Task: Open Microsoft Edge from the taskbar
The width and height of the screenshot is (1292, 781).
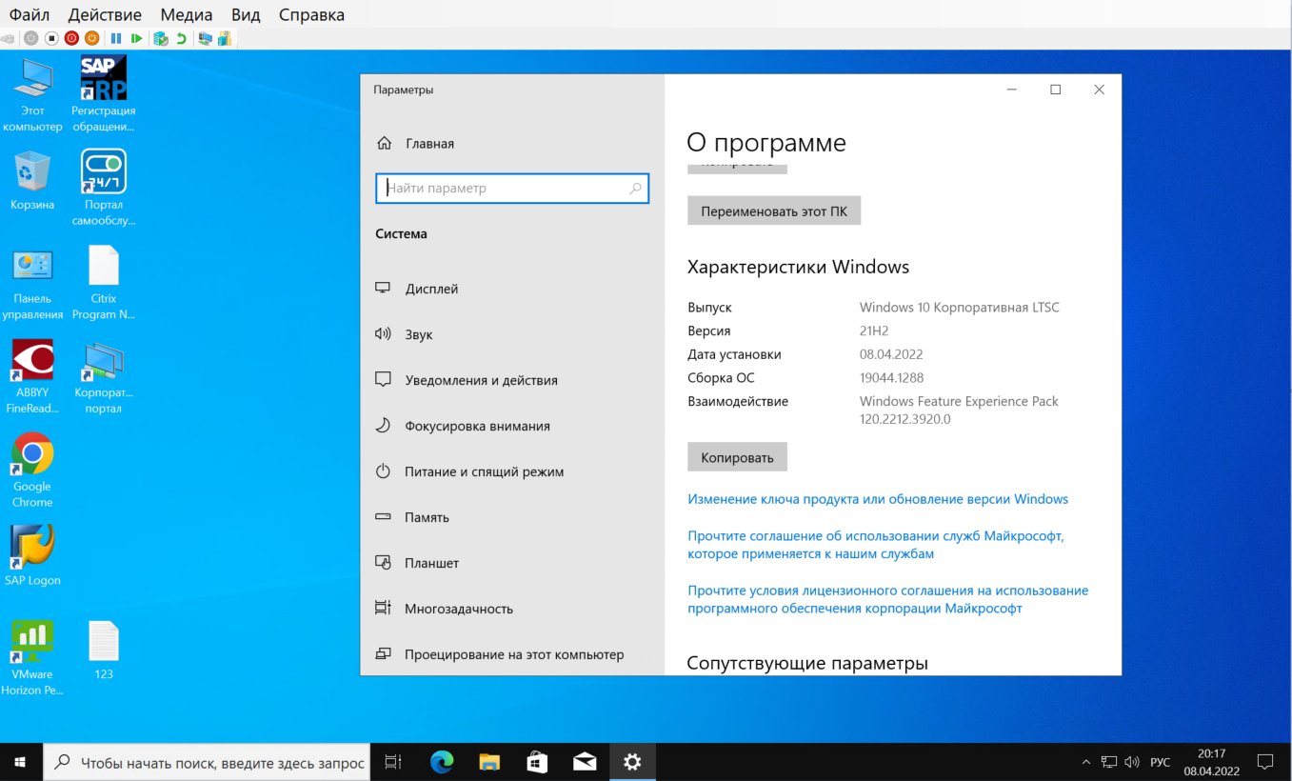Action: pyautogui.click(x=442, y=762)
